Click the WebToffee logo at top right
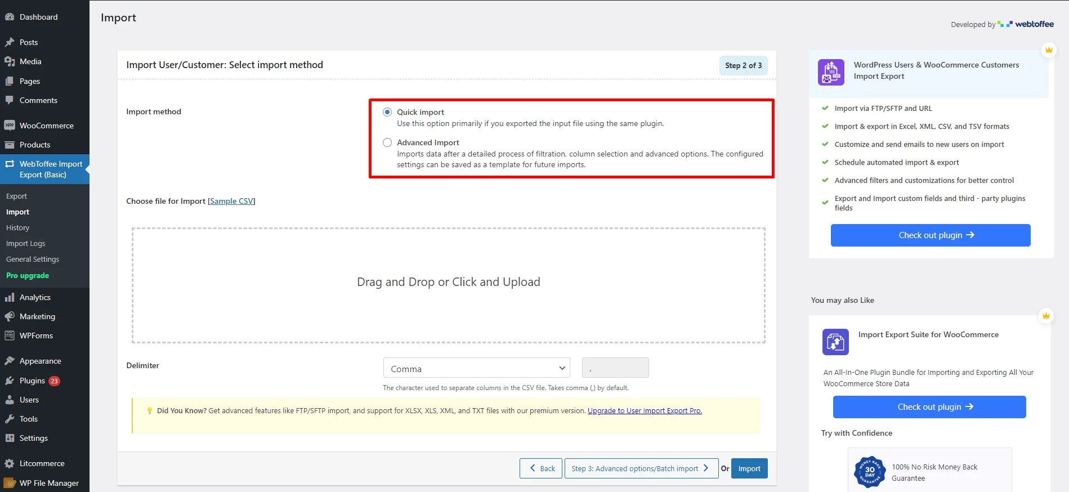Screen dimensions: 1069x492 pyautogui.click(x=1026, y=24)
